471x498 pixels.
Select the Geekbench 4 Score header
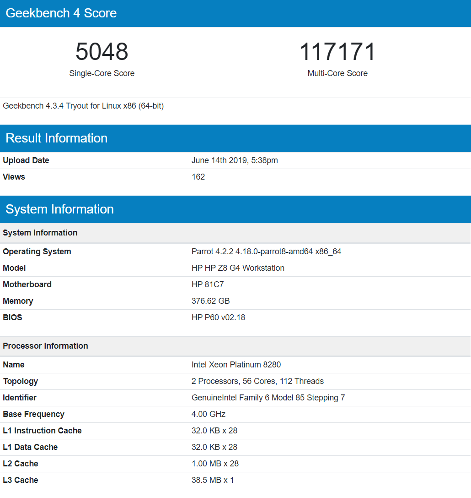click(x=235, y=13)
